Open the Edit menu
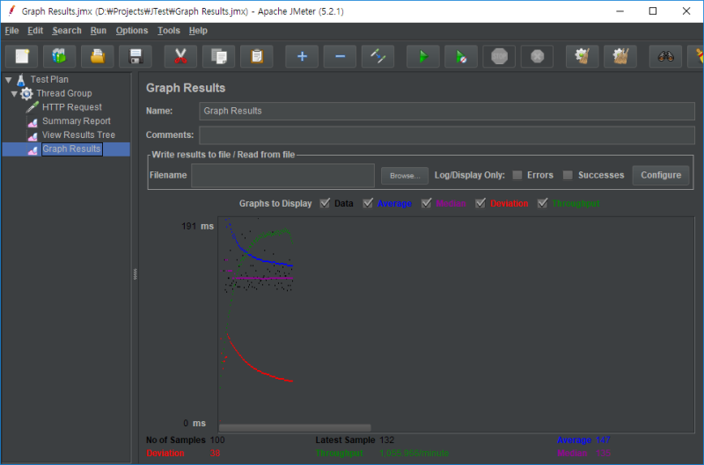704x465 pixels. (35, 31)
